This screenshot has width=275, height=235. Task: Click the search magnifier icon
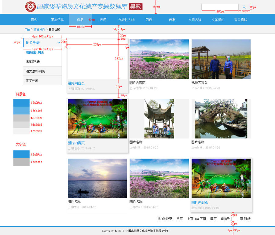pos(244,7)
